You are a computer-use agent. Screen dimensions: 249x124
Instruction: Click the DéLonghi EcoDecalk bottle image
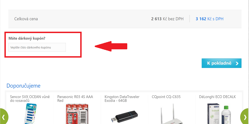pos(219,114)
